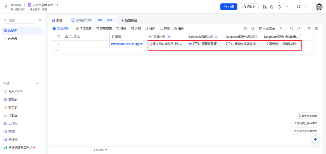Click the blue 分享 button
Viewport: 326px width, 154px height.
pos(229,7)
